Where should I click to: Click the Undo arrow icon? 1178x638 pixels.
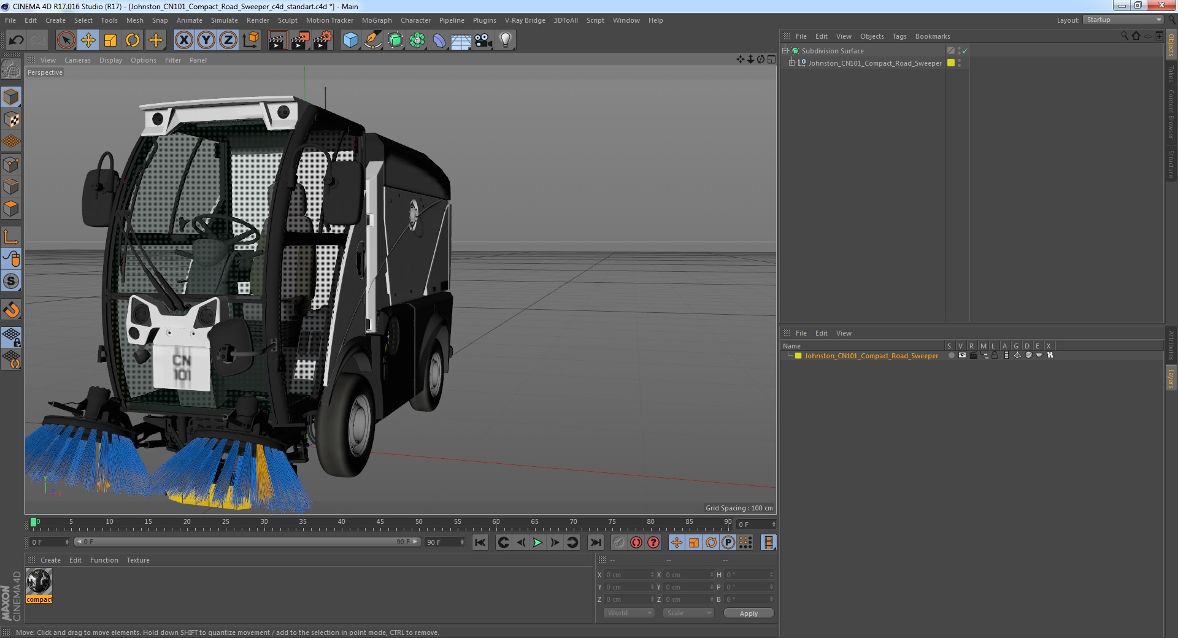(16, 40)
